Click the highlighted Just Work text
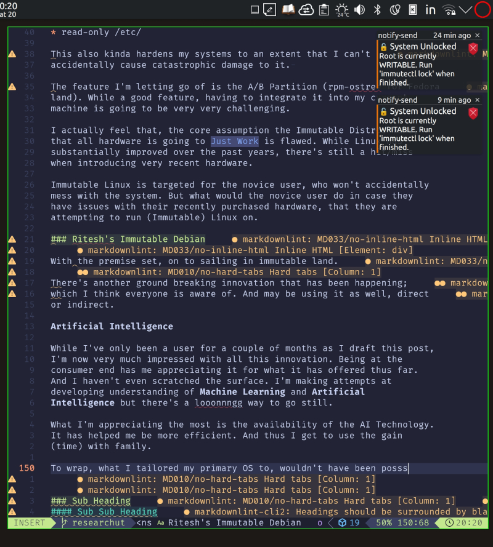 [x=235, y=141]
